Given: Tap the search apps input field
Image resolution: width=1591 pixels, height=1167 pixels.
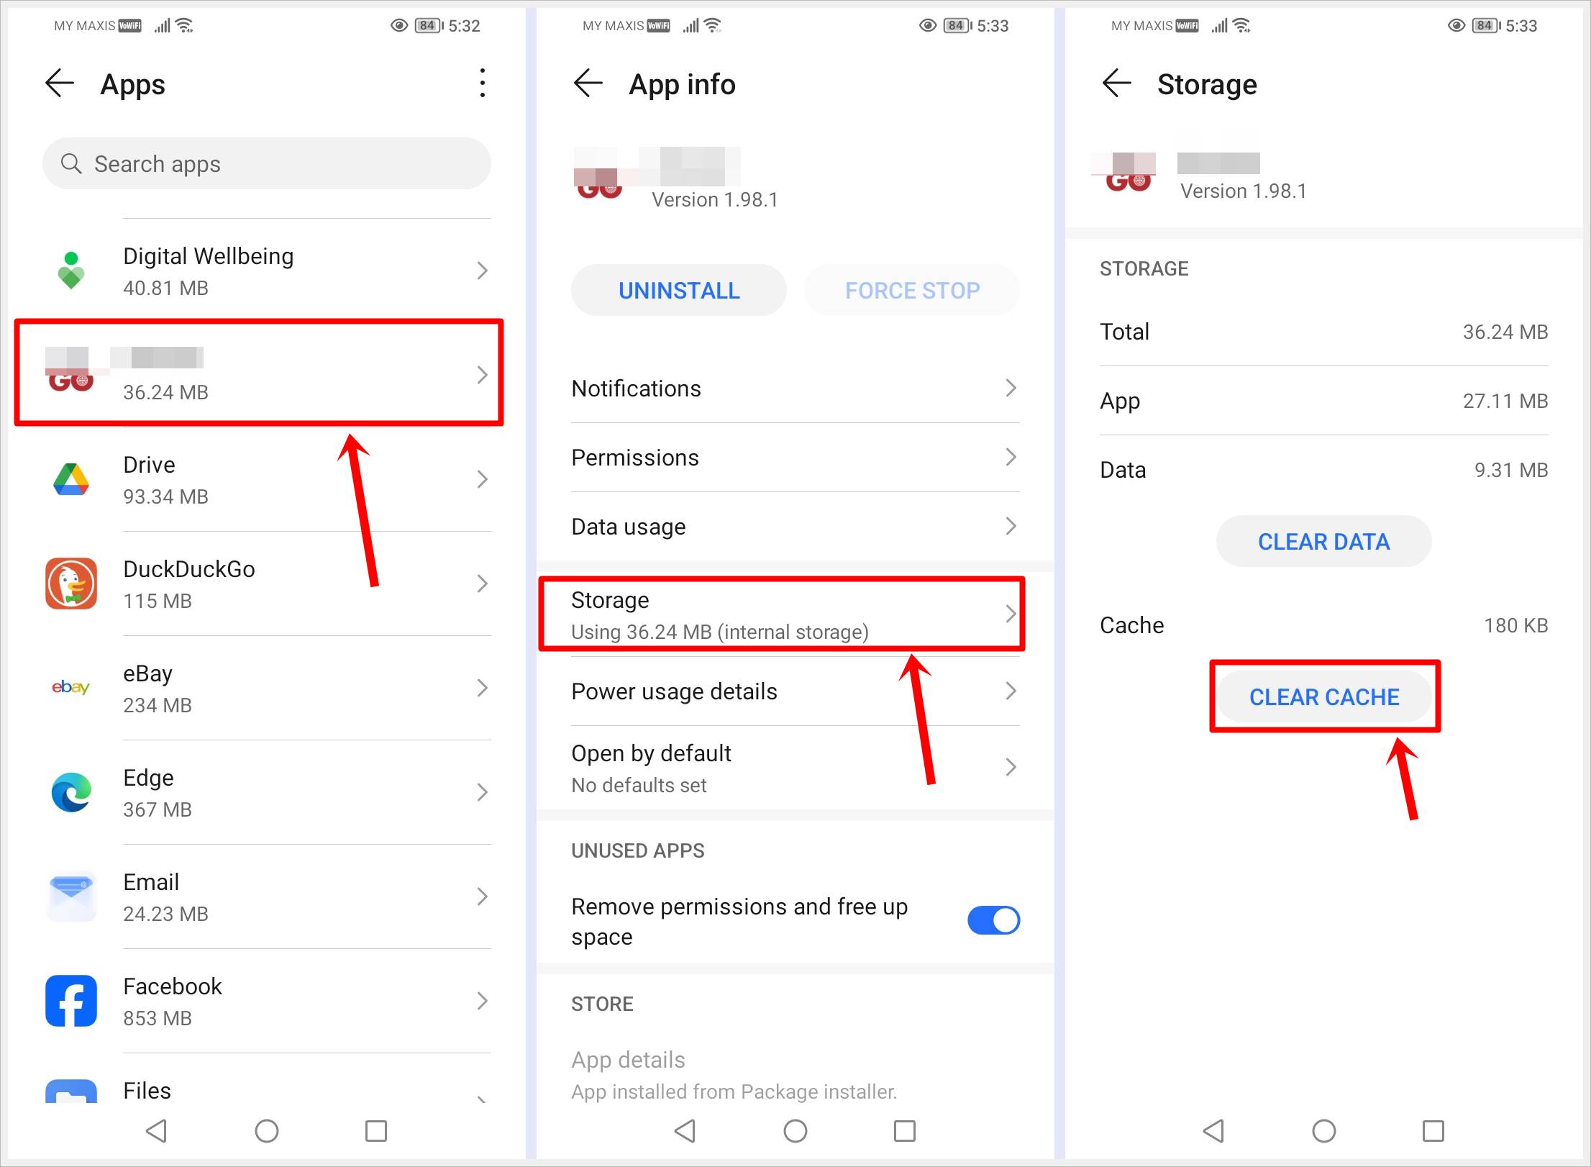Looking at the screenshot, I should (265, 162).
